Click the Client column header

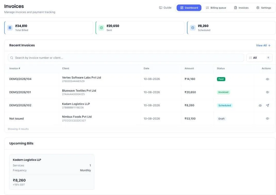(x=66, y=68)
